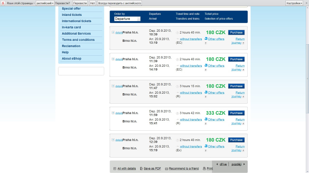The image size is (309, 173).
Task: Open the Настройки settings dropdown
Action: pyautogui.click(x=294, y=3)
